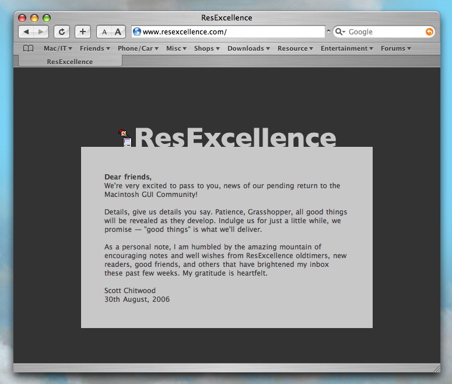
Task: Show all bookmarks with the open book icon
Action: [x=28, y=48]
